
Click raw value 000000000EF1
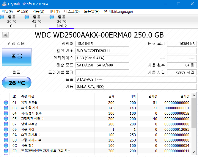[177, 108]
